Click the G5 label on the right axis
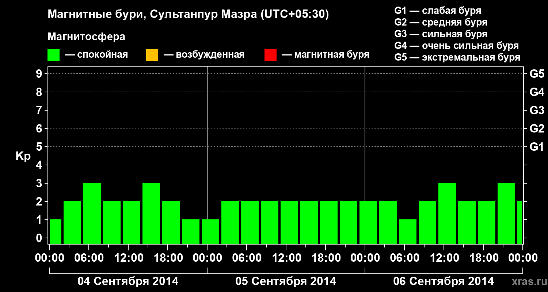This screenshot has height=292, width=548. 537,74
